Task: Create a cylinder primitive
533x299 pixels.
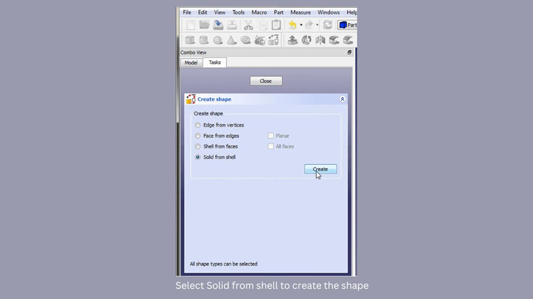Action: pos(204,40)
